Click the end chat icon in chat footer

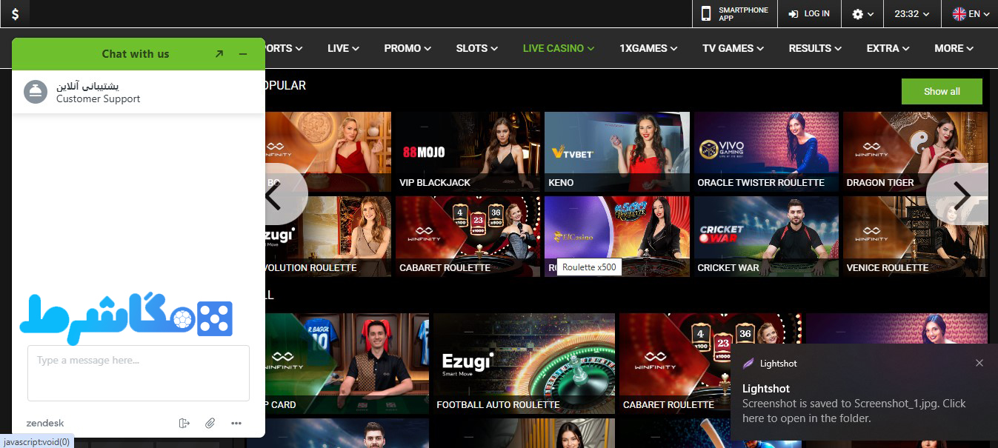[184, 423]
